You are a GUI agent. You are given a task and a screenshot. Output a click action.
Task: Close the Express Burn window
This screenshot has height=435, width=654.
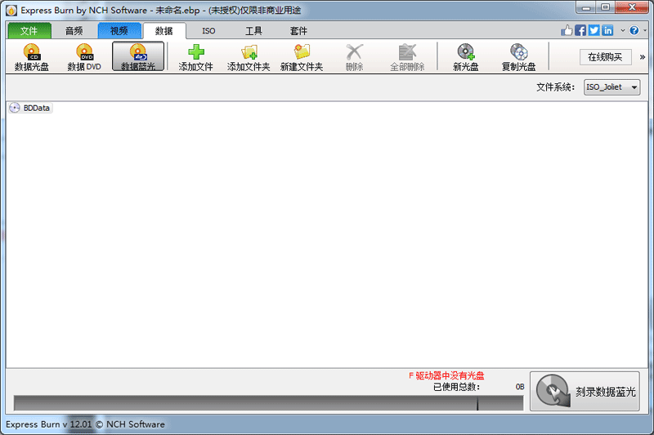[x=632, y=7]
